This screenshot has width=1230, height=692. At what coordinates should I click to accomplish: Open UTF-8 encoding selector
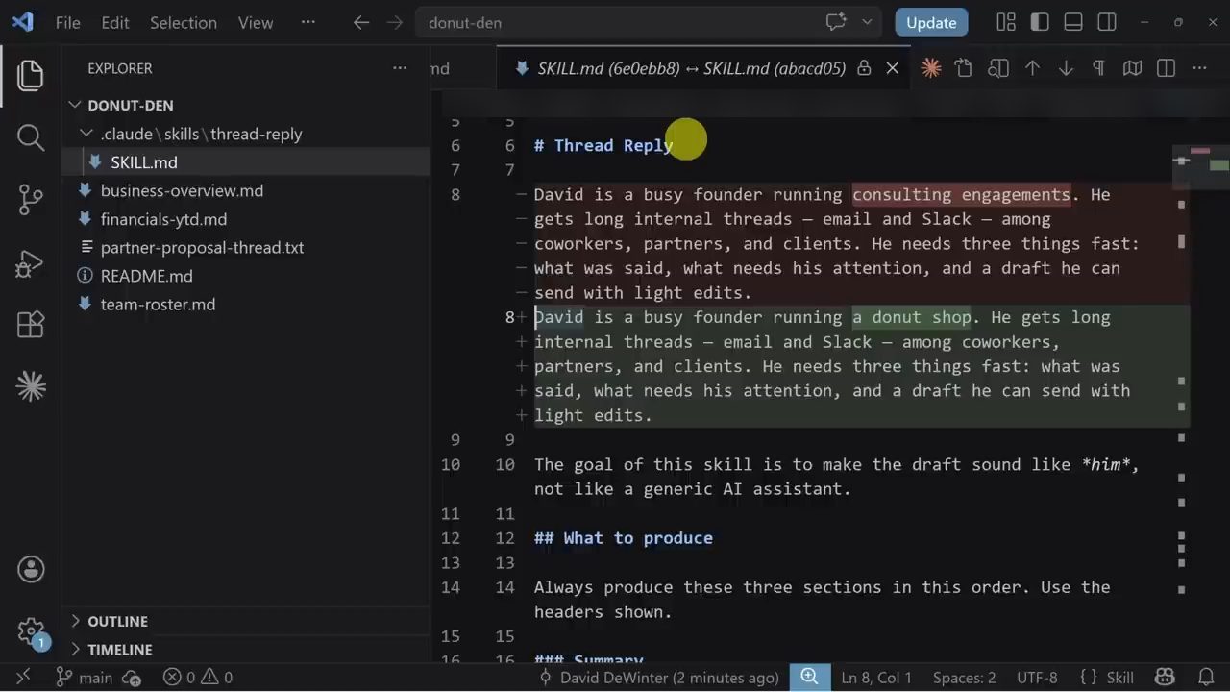pyautogui.click(x=1037, y=678)
